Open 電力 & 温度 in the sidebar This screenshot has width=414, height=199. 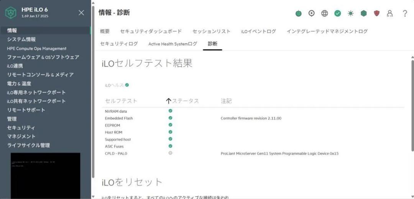pos(19,83)
